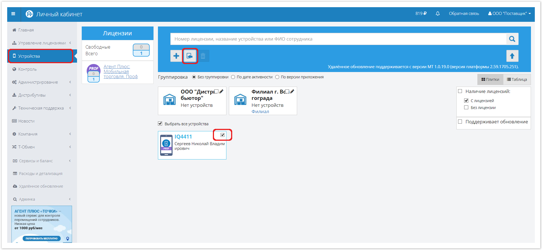Open notifications bell icon
The width and height of the screenshot is (542, 250).
point(438,14)
